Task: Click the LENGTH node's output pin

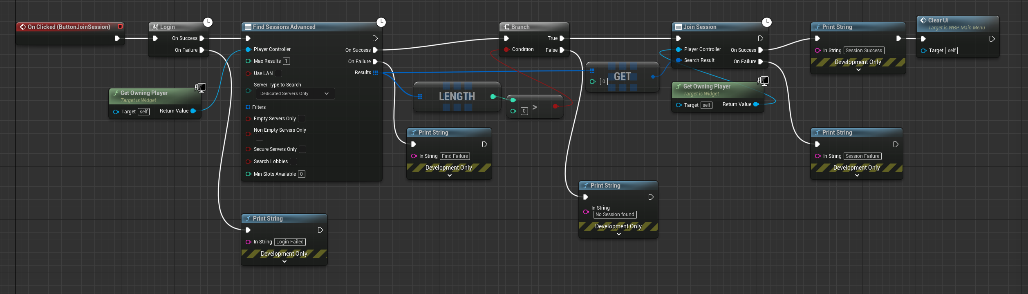Action: coord(493,97)
